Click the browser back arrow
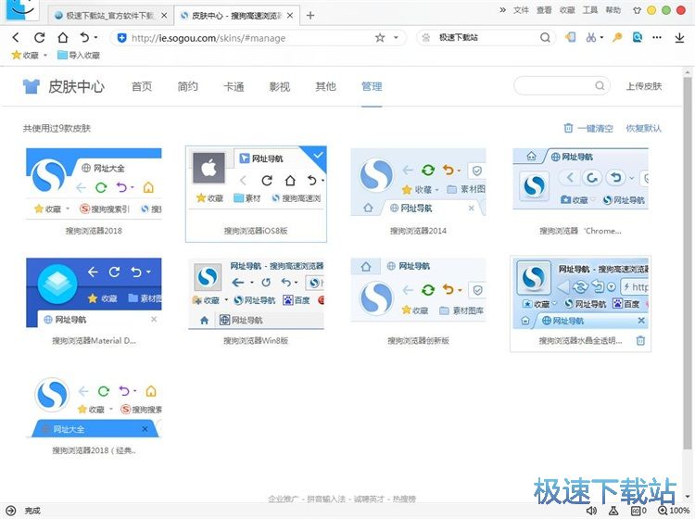The height and width of the screenshot is (519, 695). (x=16, y=37)
